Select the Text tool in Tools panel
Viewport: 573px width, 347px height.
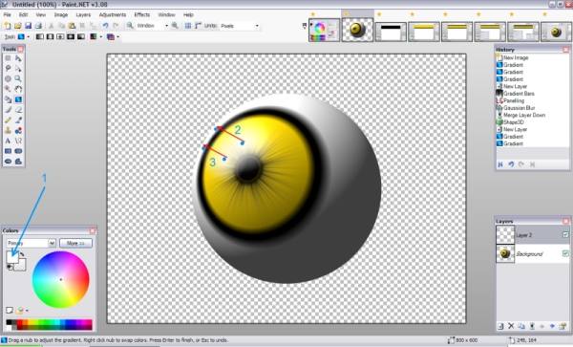8,141
